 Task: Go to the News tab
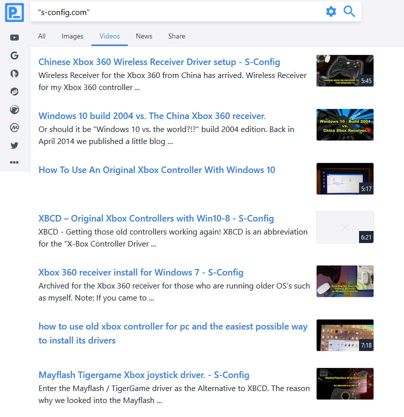pos(144,36)
